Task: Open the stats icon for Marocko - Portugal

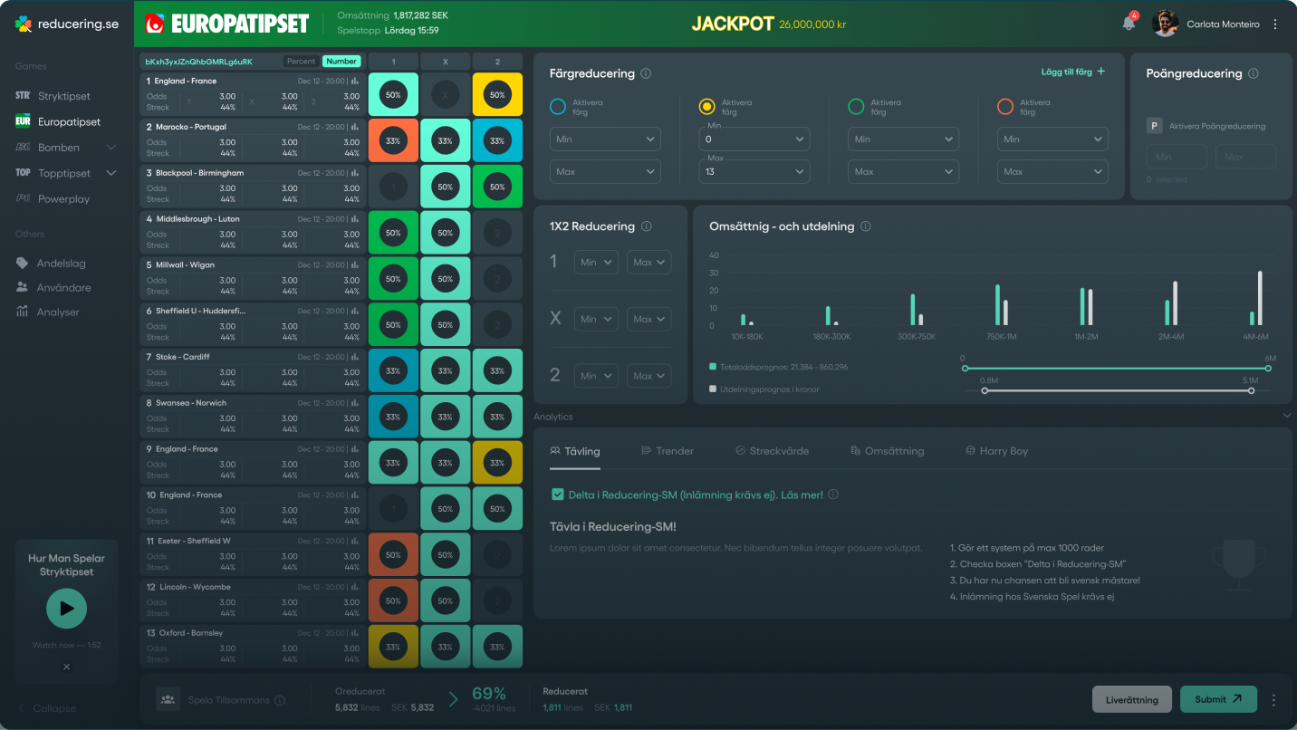Action: pos(355,128)
